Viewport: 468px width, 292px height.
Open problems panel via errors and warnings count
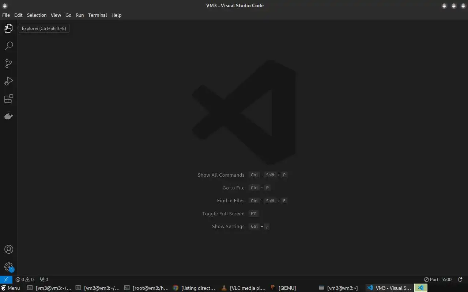click(x=24, y=280)
